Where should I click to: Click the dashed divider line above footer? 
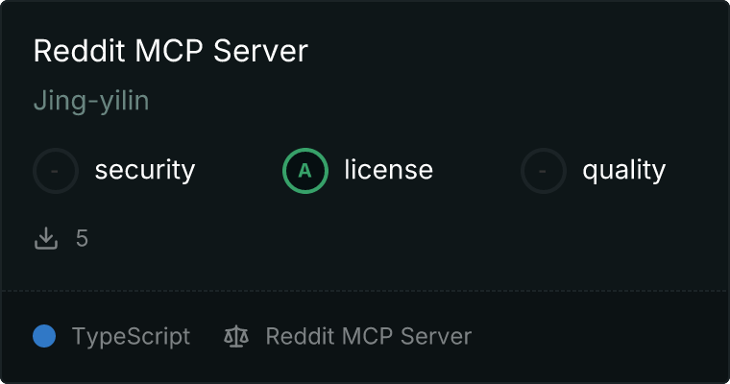click(365, 291)
